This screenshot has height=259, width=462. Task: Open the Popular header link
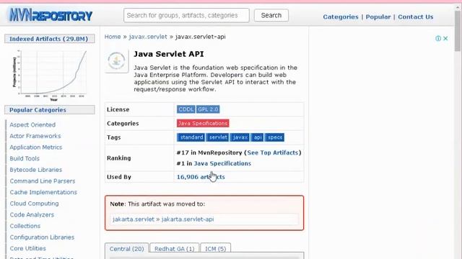(x=378, y=17)
